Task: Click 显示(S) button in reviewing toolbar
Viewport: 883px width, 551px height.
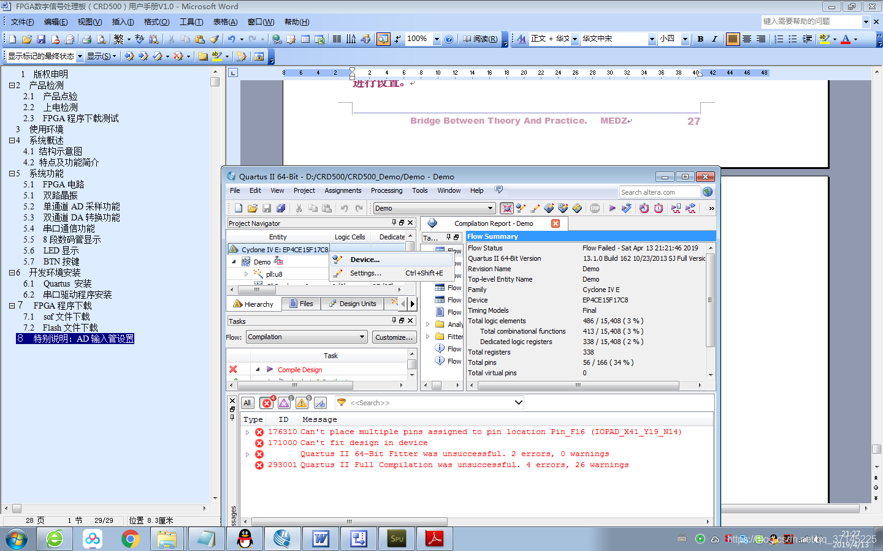Action: 101,56
